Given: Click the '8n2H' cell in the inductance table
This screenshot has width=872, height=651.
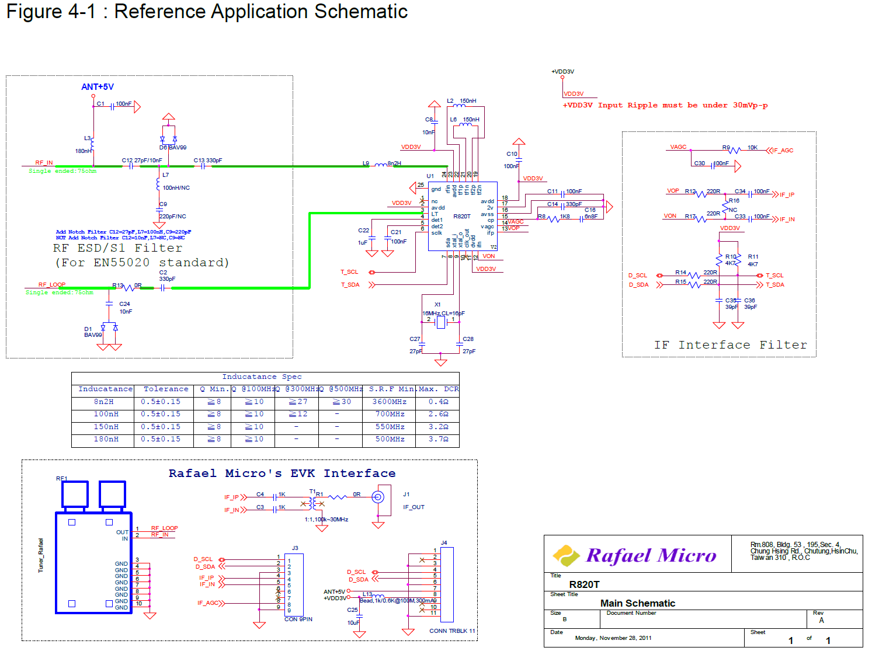Looking at the screenshot, I should 103,402.
